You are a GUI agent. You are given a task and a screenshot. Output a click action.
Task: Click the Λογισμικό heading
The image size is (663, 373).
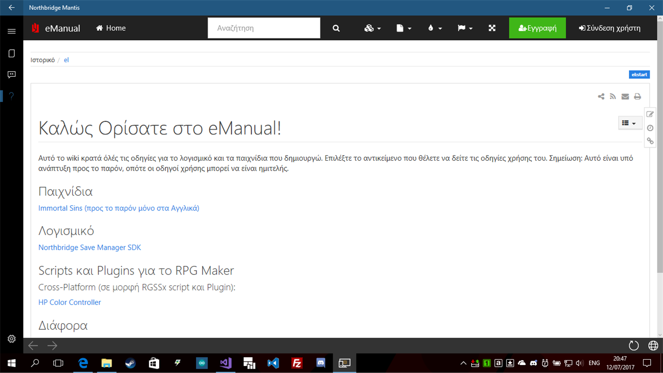66,231
